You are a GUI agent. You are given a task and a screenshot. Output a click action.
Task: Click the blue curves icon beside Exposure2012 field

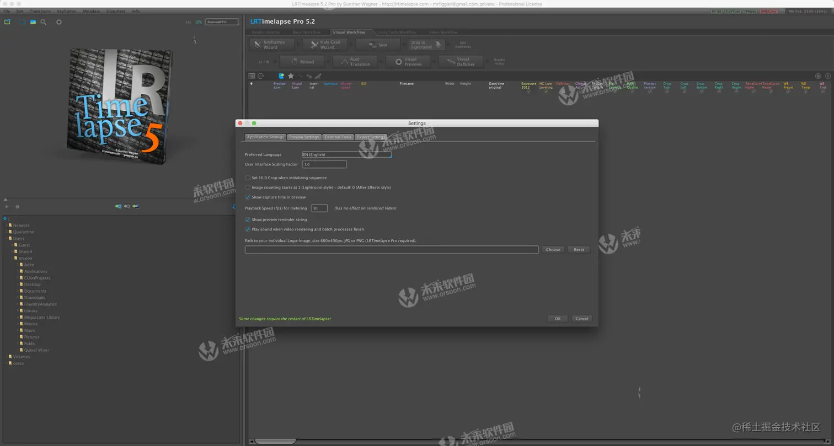click(199, 22)
